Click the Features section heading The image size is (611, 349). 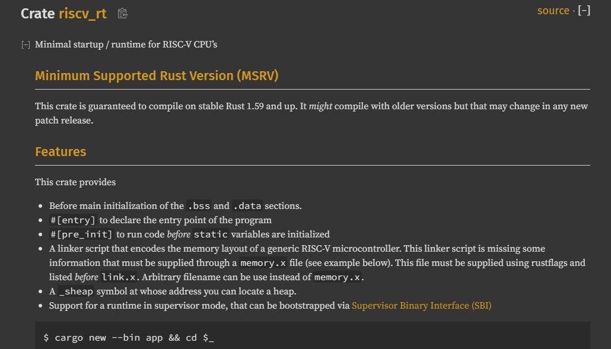pos(61,152)
